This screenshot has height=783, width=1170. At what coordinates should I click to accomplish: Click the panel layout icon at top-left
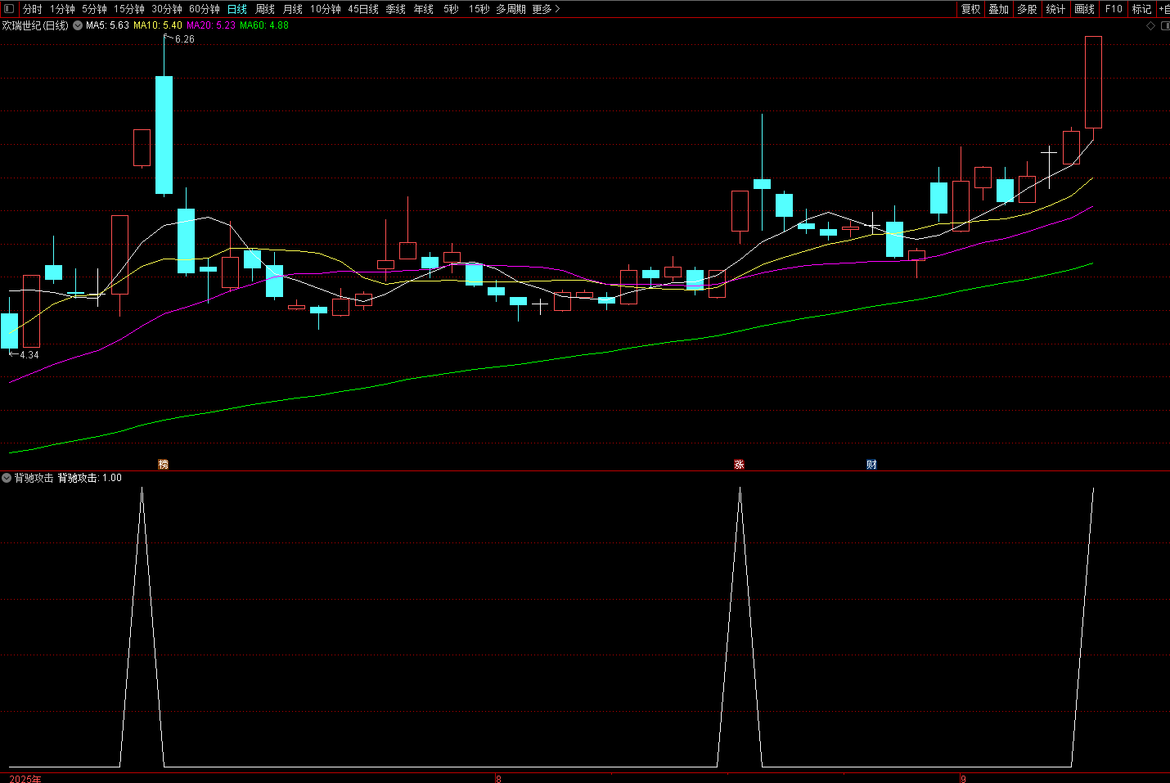9,9
